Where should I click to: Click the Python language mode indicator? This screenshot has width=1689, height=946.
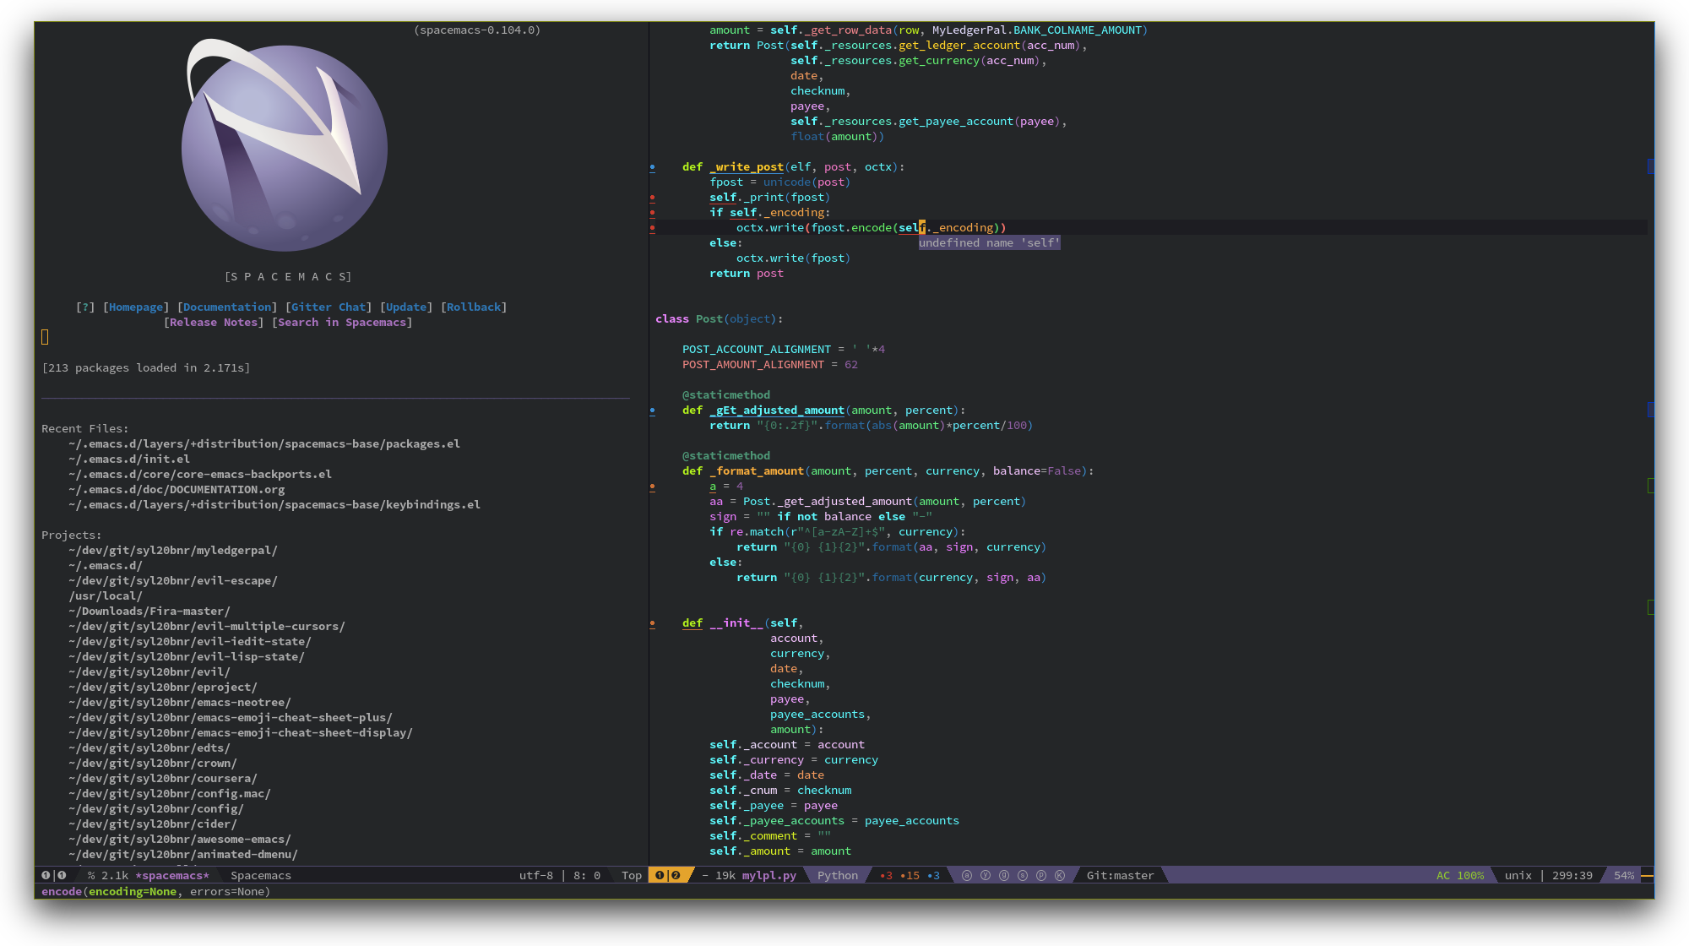(x=836, y=874)
